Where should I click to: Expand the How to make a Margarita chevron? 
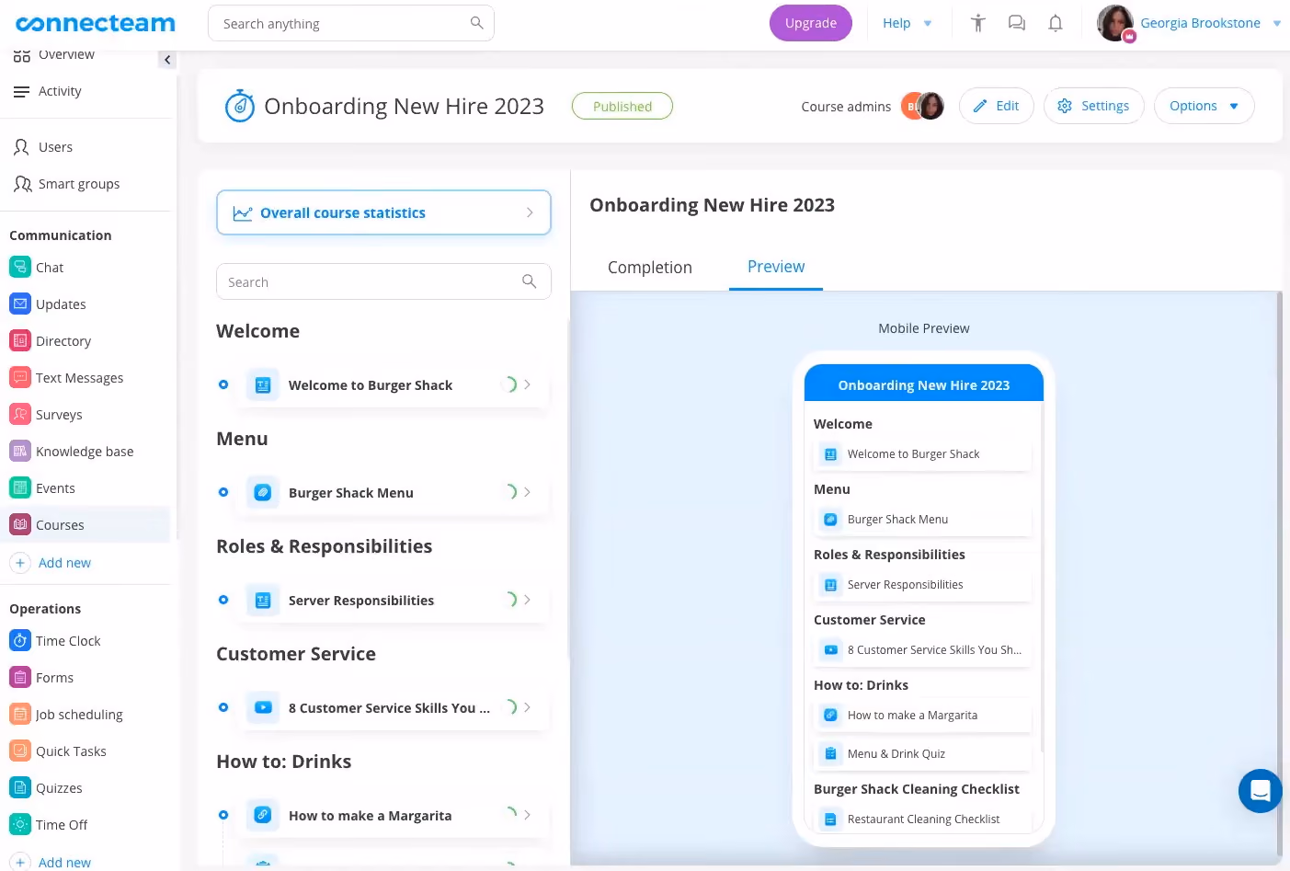coord(527,815)
